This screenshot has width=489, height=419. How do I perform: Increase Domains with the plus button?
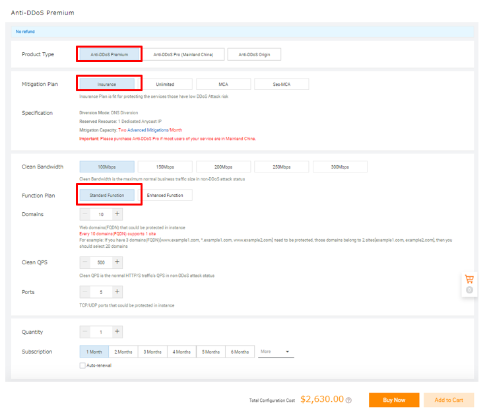coord(117,214)
